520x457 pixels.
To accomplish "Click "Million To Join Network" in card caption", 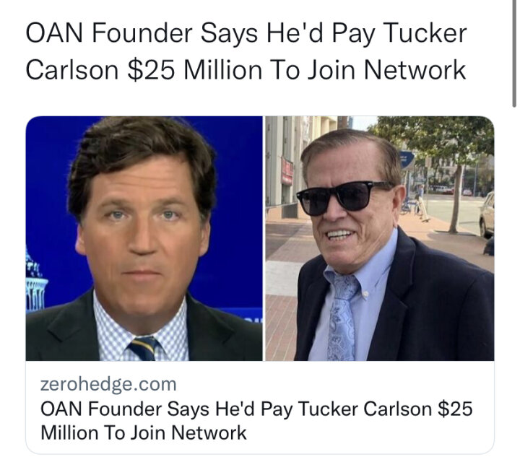I will 144,432.
